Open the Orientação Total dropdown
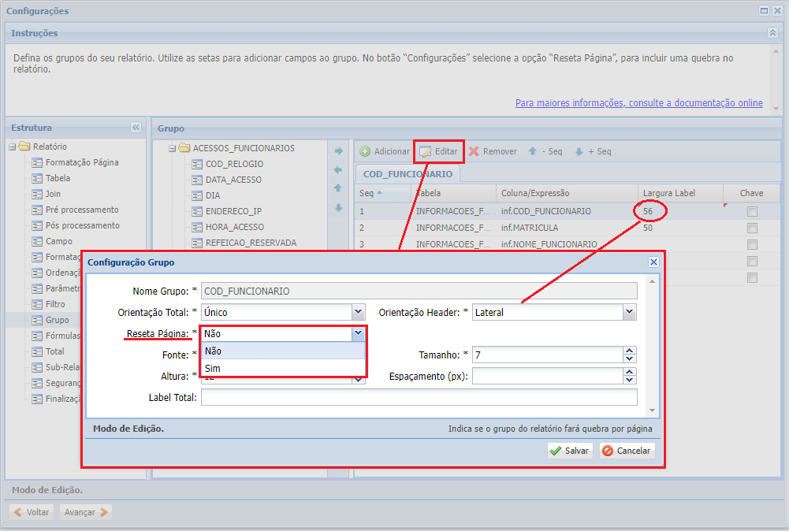 point(359,312)
